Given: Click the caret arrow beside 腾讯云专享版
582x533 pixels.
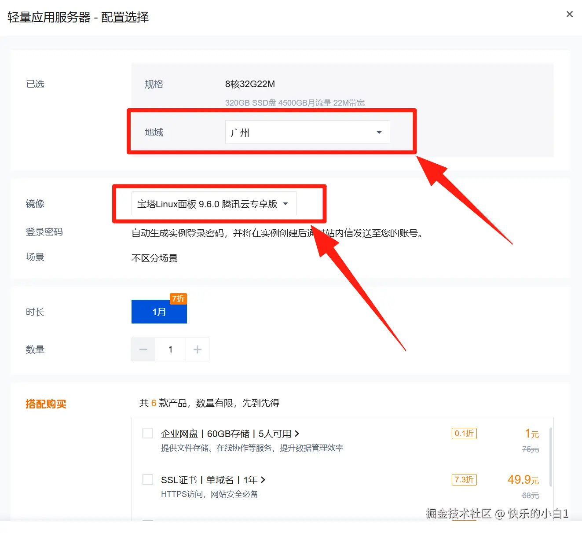Looking at the screenshot, I should point(286,204).
